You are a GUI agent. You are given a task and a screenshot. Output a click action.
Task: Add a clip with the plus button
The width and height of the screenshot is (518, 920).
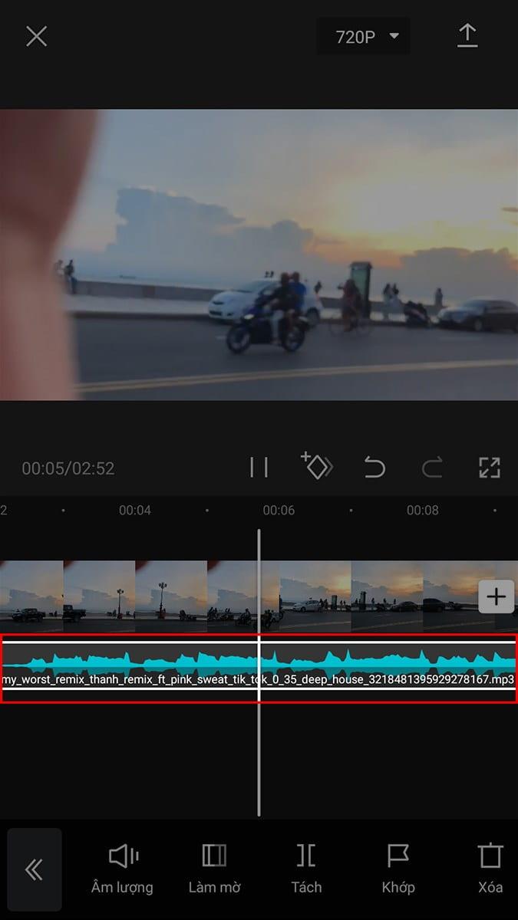(x=497, y=596)
